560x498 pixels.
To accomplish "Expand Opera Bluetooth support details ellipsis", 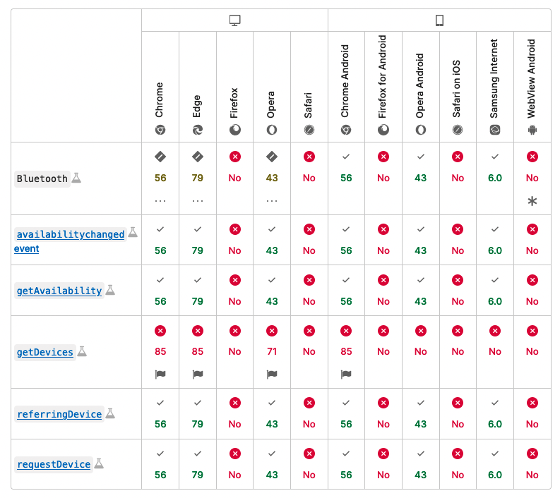I will pyautogui.click(x=272, y=200).
